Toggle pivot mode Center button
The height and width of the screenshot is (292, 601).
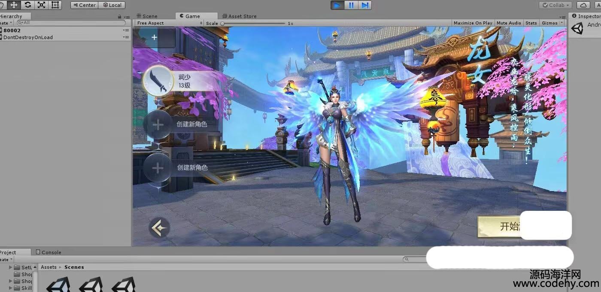(x=85, y=5)
